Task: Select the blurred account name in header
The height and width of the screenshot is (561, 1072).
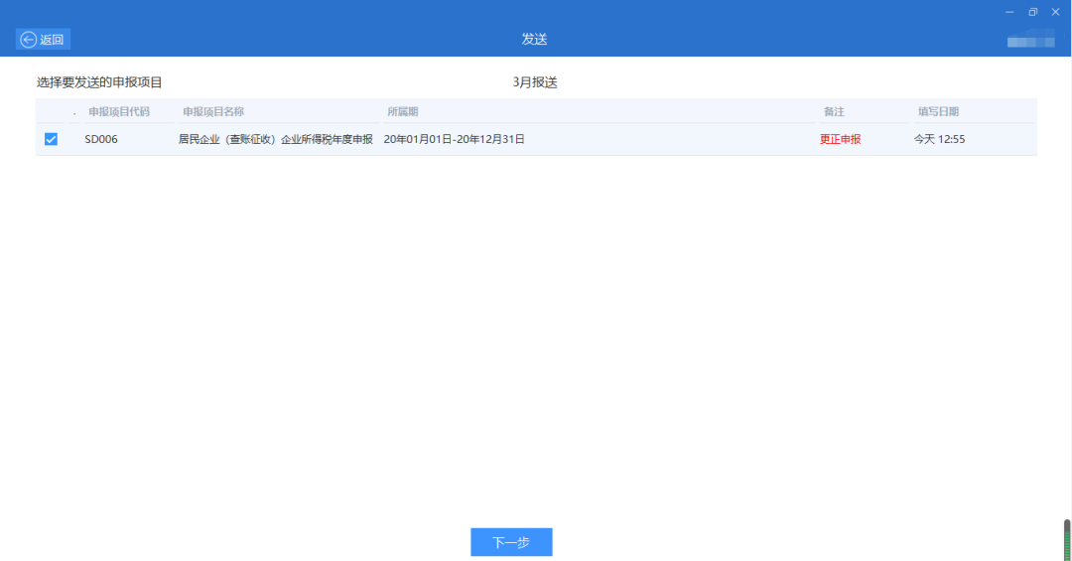Action: 1031,40
